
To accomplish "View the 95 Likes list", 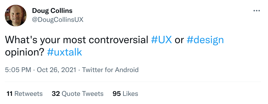I will (125, 94).
